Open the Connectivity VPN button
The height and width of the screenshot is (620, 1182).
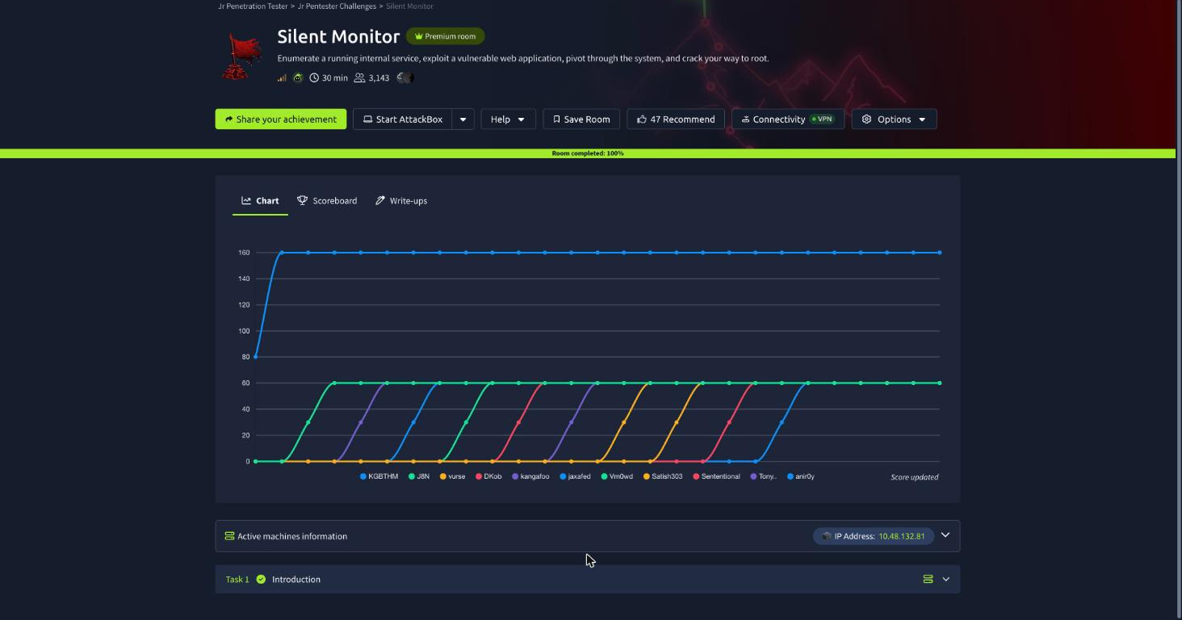point(788,119)
